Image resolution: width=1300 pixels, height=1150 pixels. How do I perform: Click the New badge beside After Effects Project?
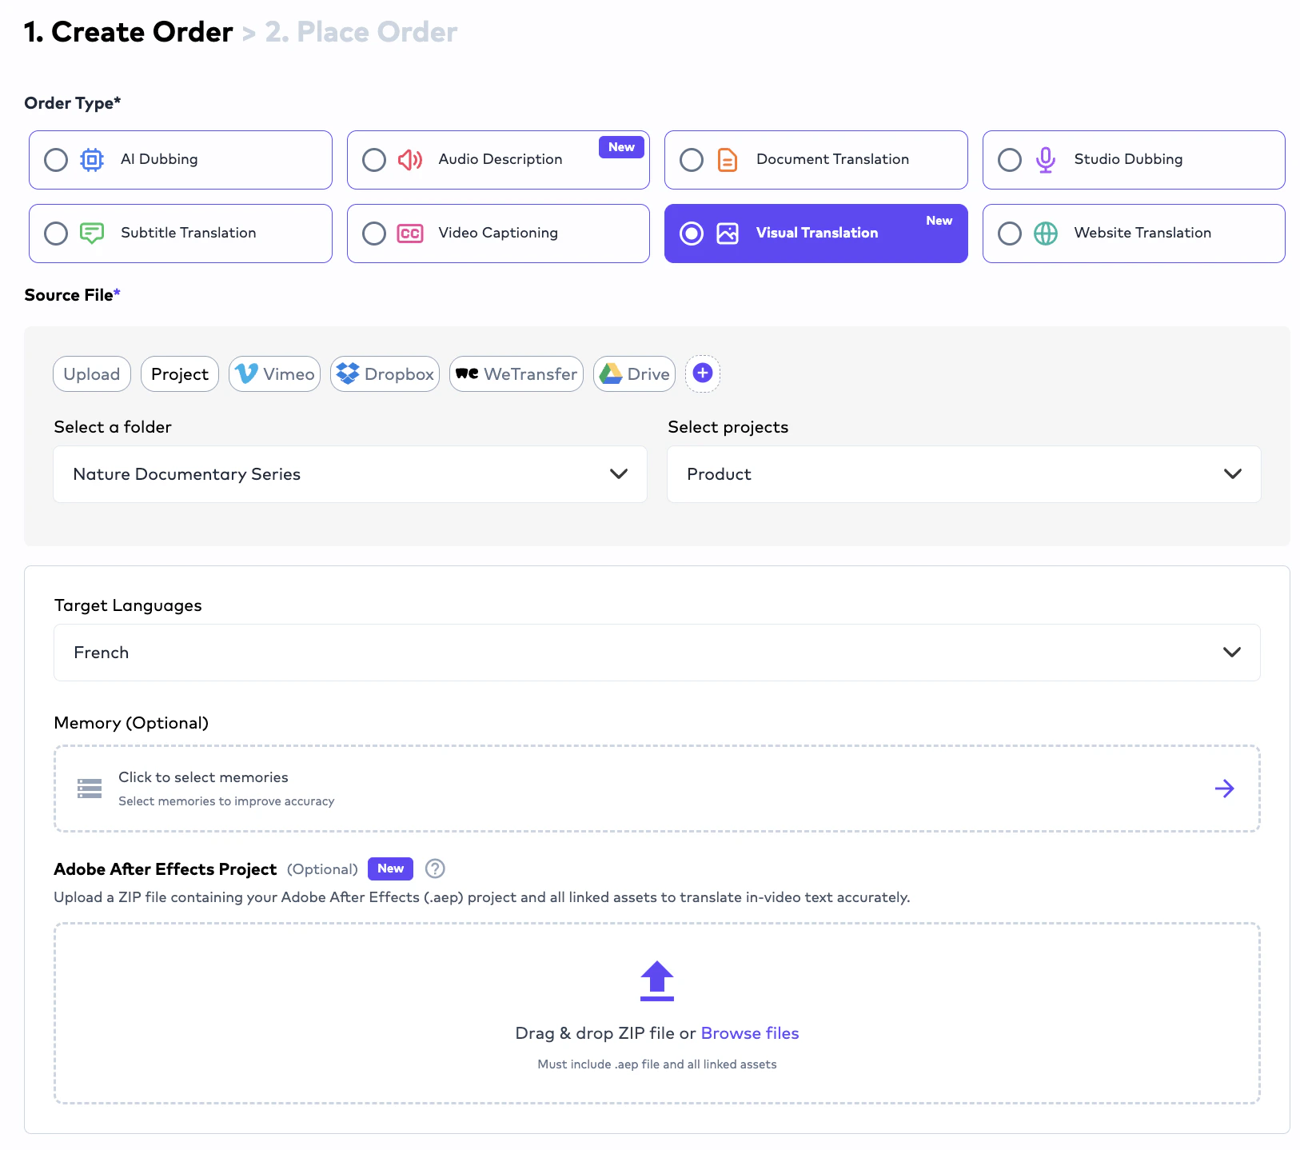click(x=390, y=868)
